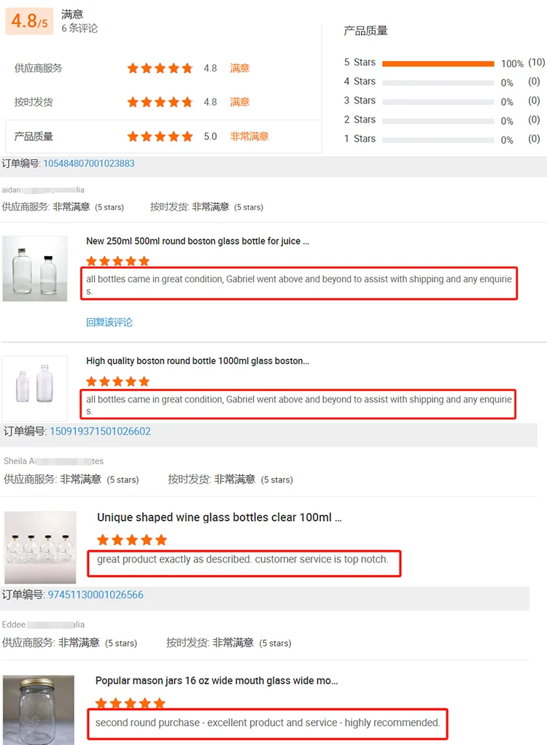Open the wine glass bottles product thumbnail
547x745 pixels.
pyautogui.click(x=40, y=546)
